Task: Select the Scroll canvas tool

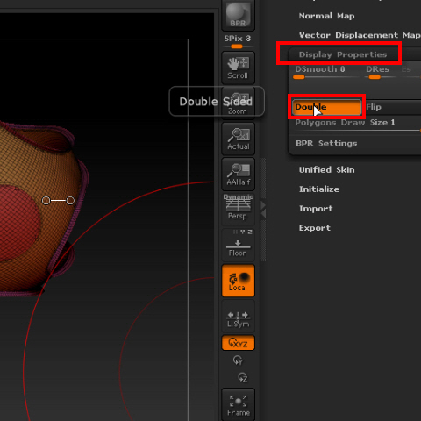Action: 238,68
